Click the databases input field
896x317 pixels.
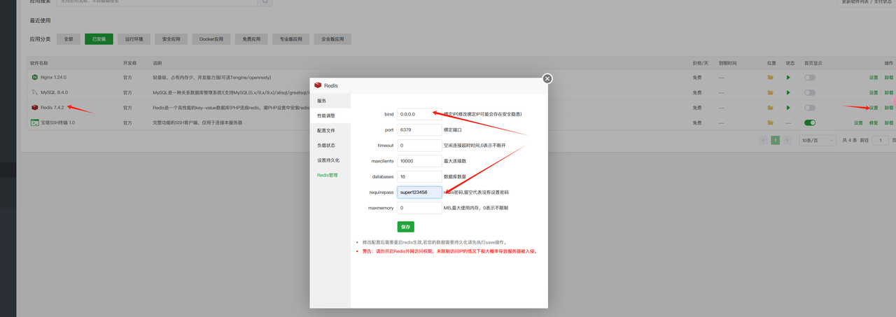(x=419, y=176)
